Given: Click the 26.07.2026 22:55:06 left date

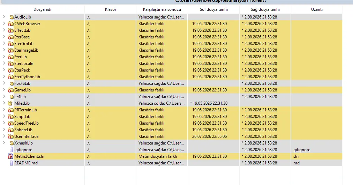Looking at the screenshot, I should 209,136.
